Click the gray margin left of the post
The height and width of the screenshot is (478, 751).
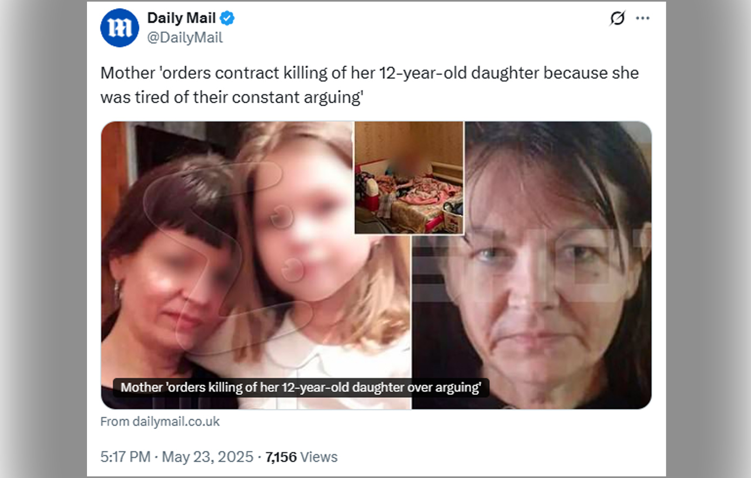(x=43, y=239)
